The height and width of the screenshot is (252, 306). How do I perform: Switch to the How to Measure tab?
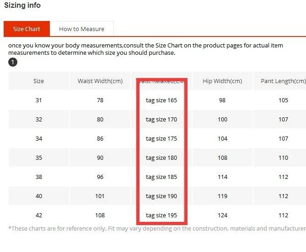82,29
